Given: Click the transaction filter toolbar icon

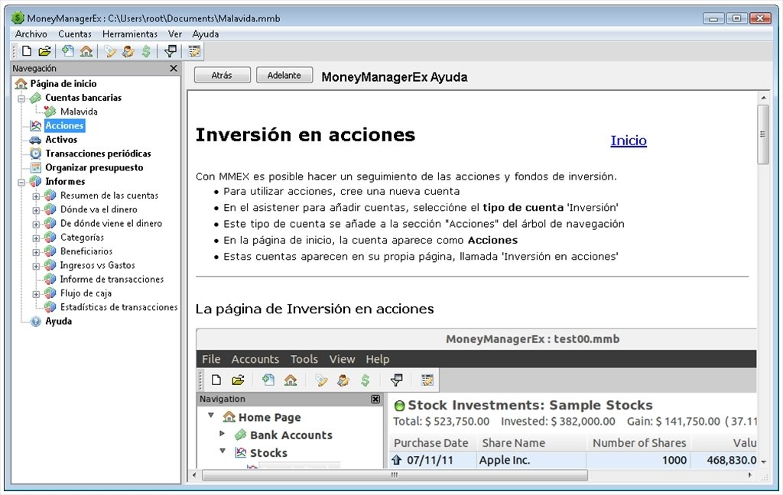Looking at the screenshot, I should (x=171, y=51).
